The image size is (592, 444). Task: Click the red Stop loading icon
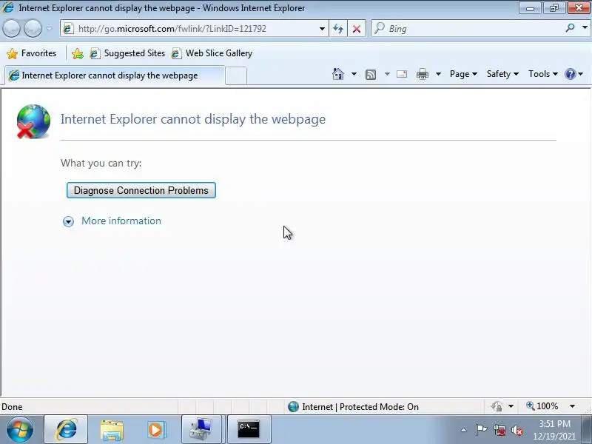(x=357, y=29)
